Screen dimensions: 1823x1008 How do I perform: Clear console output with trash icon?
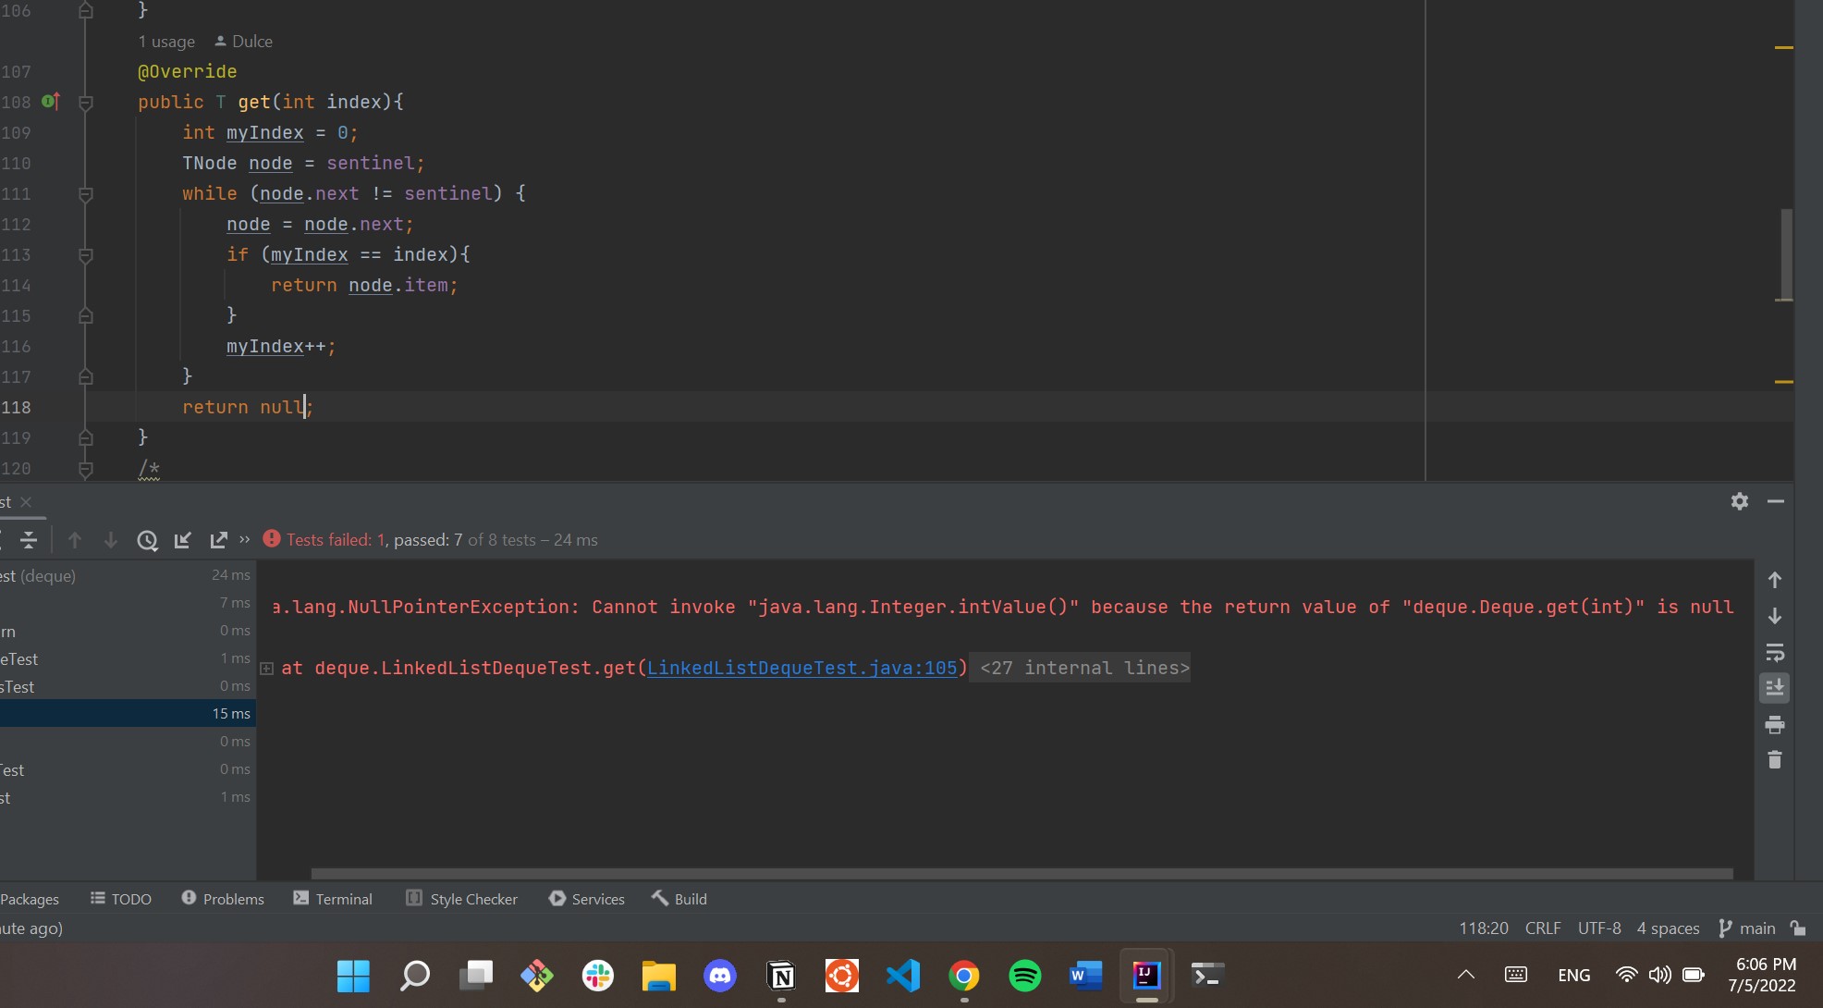click(1774, 760)
